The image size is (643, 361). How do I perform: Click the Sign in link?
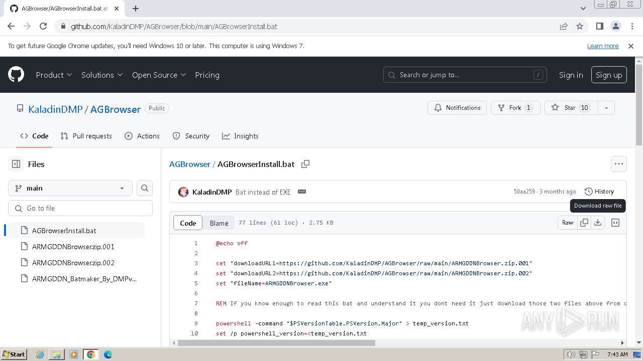[x=571, y=75]
